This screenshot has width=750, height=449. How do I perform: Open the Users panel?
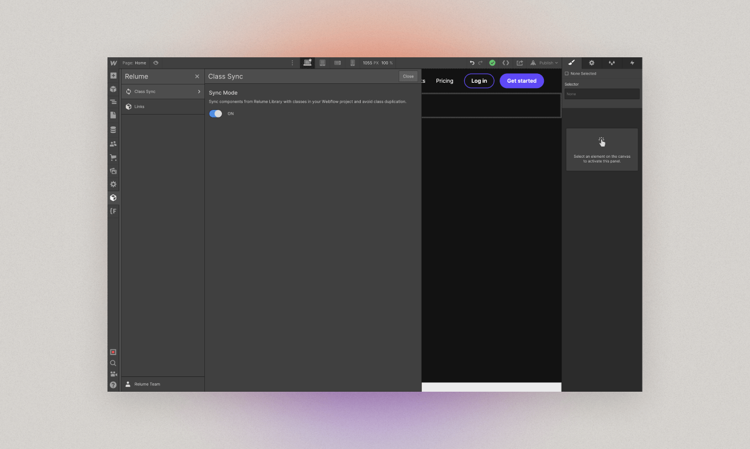[113, 144]
